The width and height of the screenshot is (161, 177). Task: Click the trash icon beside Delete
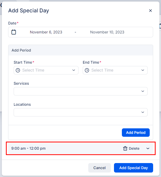(125, 148)
